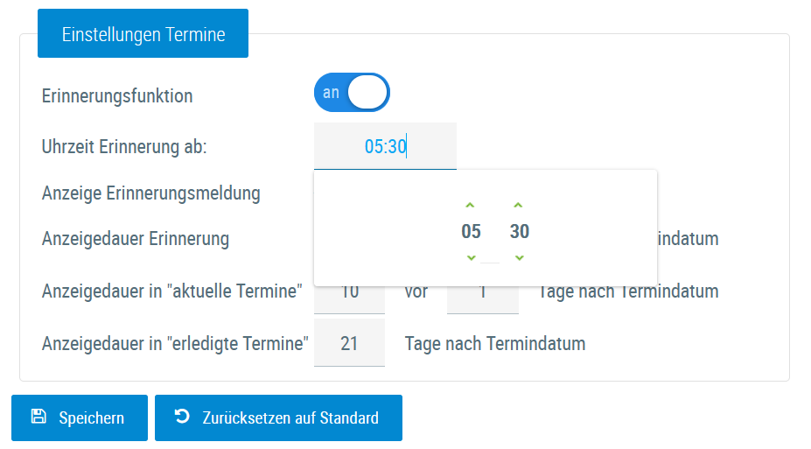The width and height of the screenshot is (811, 449).
Task: Increase the minutes with the up arrow
Action: click(519, 206)
